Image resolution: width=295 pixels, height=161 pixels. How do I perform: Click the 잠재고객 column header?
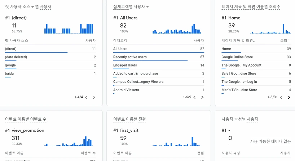coord(120,41)
